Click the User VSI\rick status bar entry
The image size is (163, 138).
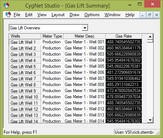click(134, 132)
